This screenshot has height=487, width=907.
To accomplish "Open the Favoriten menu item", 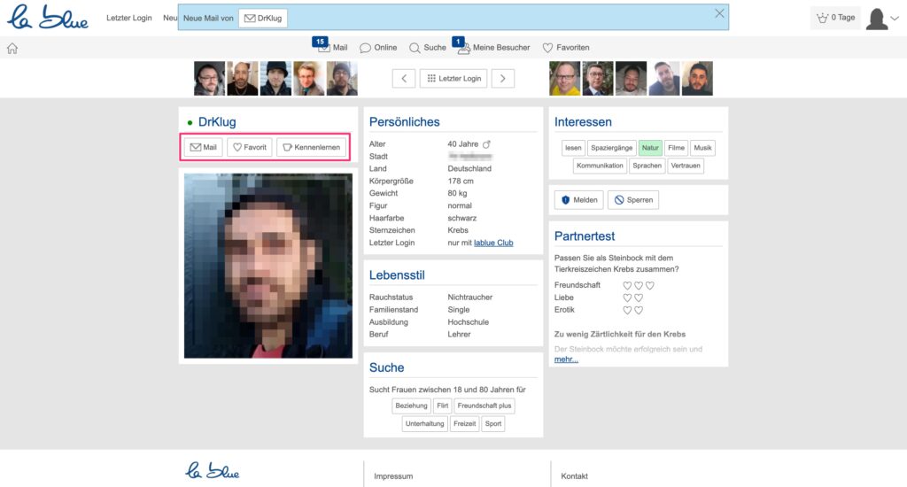I will (566, 48).
